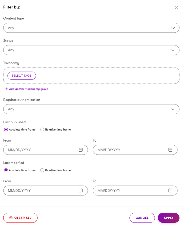Click the Select Tags button
184x227 pixels.
(22, 75)
